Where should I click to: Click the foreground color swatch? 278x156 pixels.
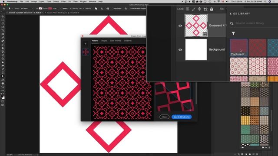coord(2,96)
